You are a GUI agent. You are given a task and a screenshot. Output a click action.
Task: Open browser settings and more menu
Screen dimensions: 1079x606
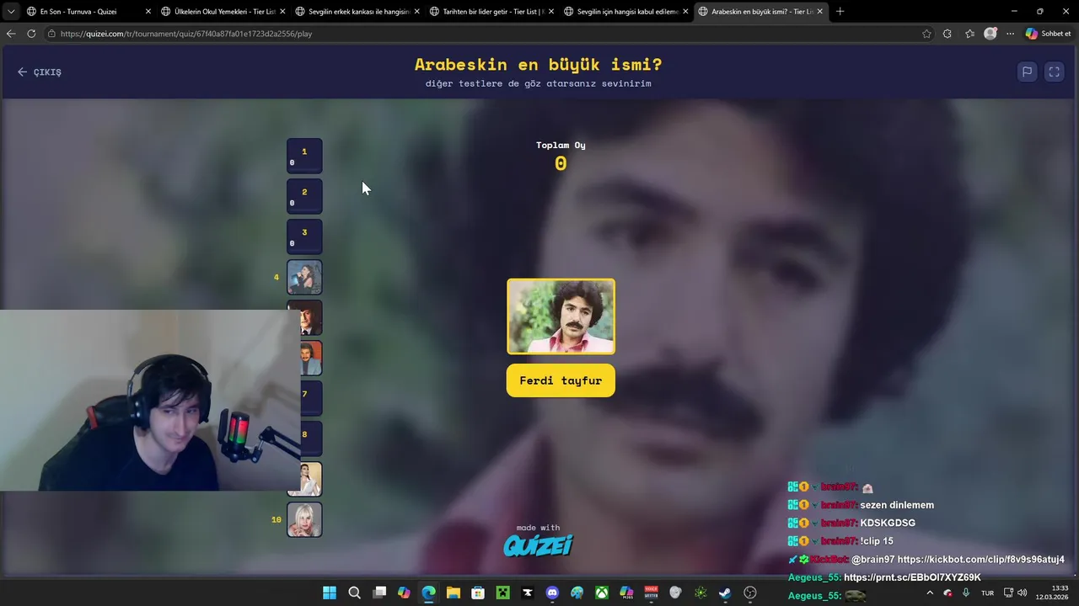(x=1010, y=34)
